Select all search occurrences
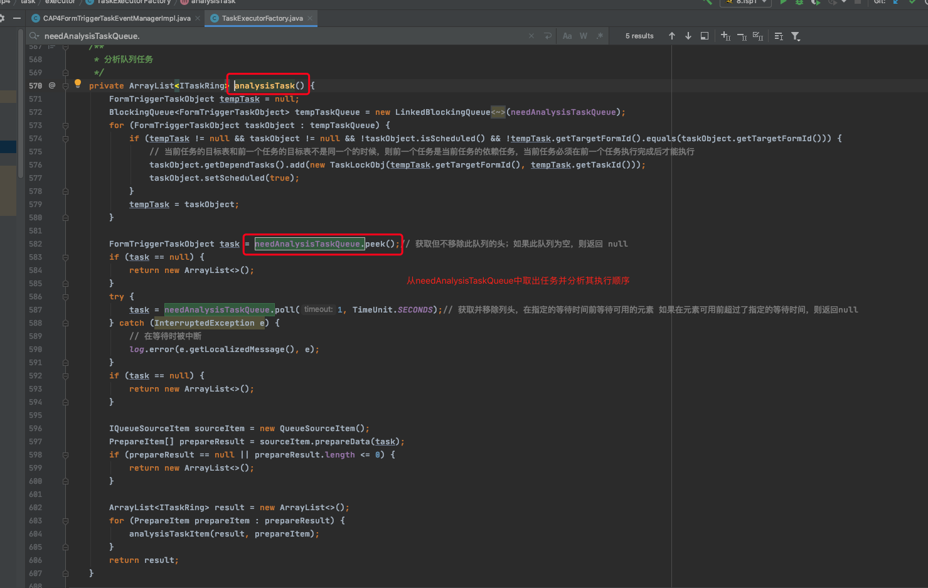Image resolution: width=928 pixels, height=588 pixels. pyautogui.click(x=758, y=36)
